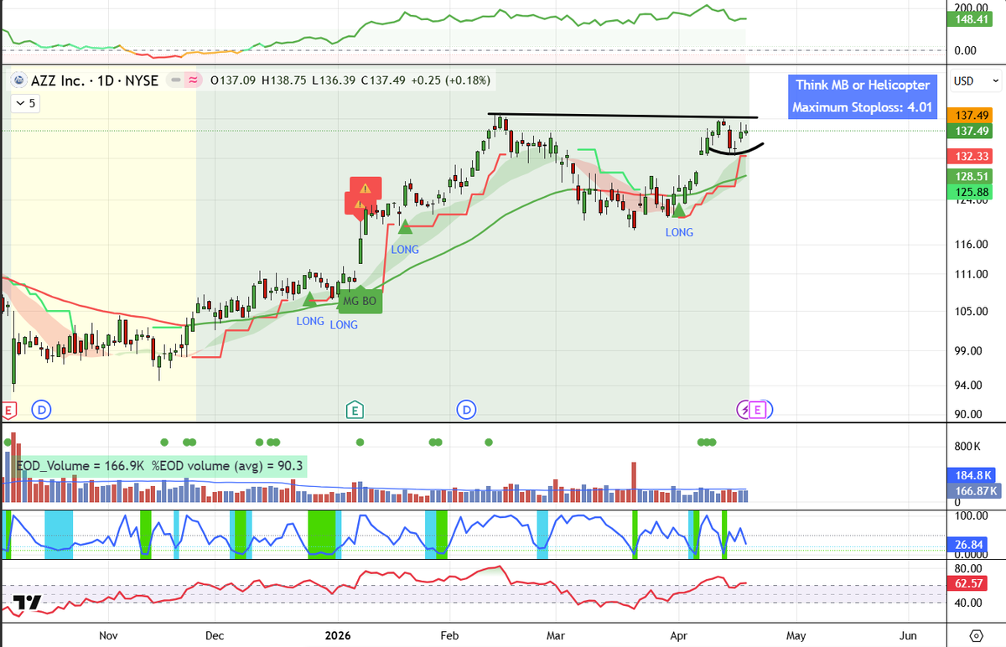Screen dimensions: 1006x647
Task: Click the grey dash pill next to NYSE
Action: click(176, 80)
